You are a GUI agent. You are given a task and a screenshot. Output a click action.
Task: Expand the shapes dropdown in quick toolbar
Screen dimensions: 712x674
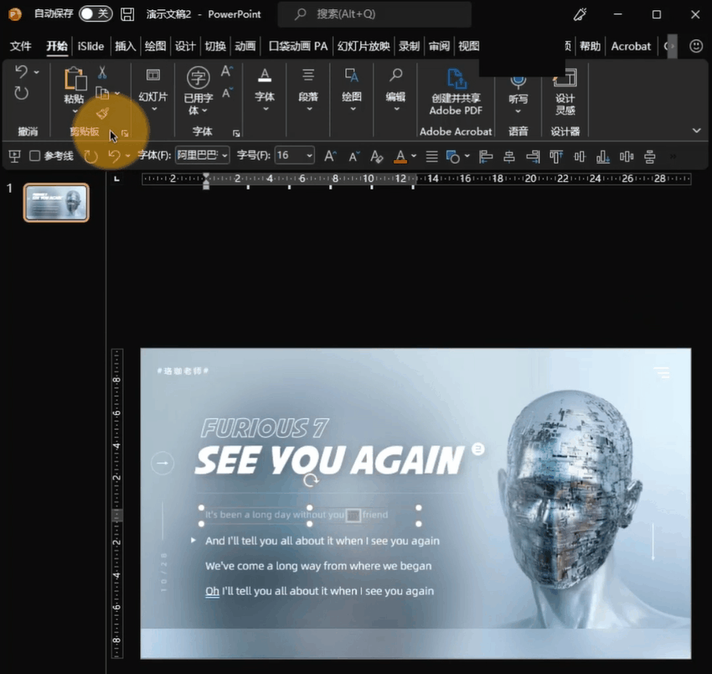click(467, 156)
